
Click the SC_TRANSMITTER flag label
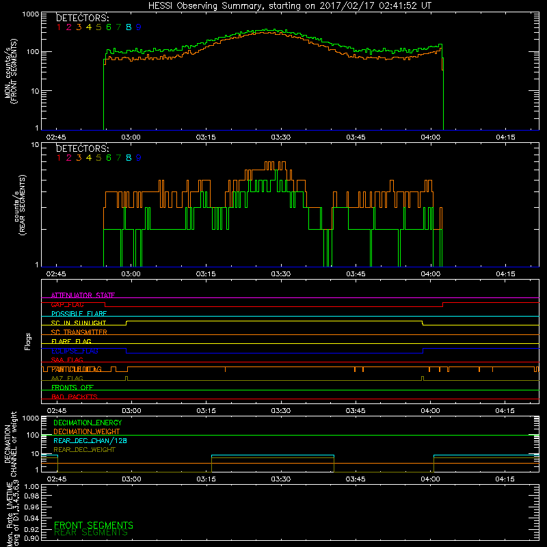pyautogui.click(x=79, y=332)
